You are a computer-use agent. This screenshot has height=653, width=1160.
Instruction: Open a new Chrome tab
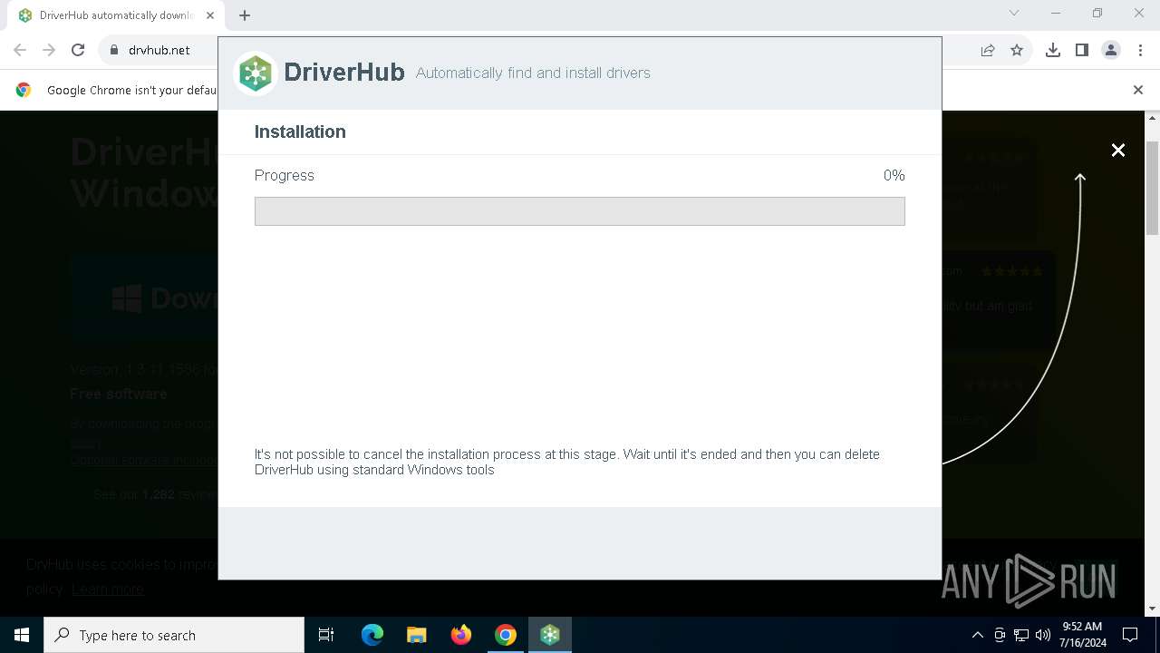245,15
